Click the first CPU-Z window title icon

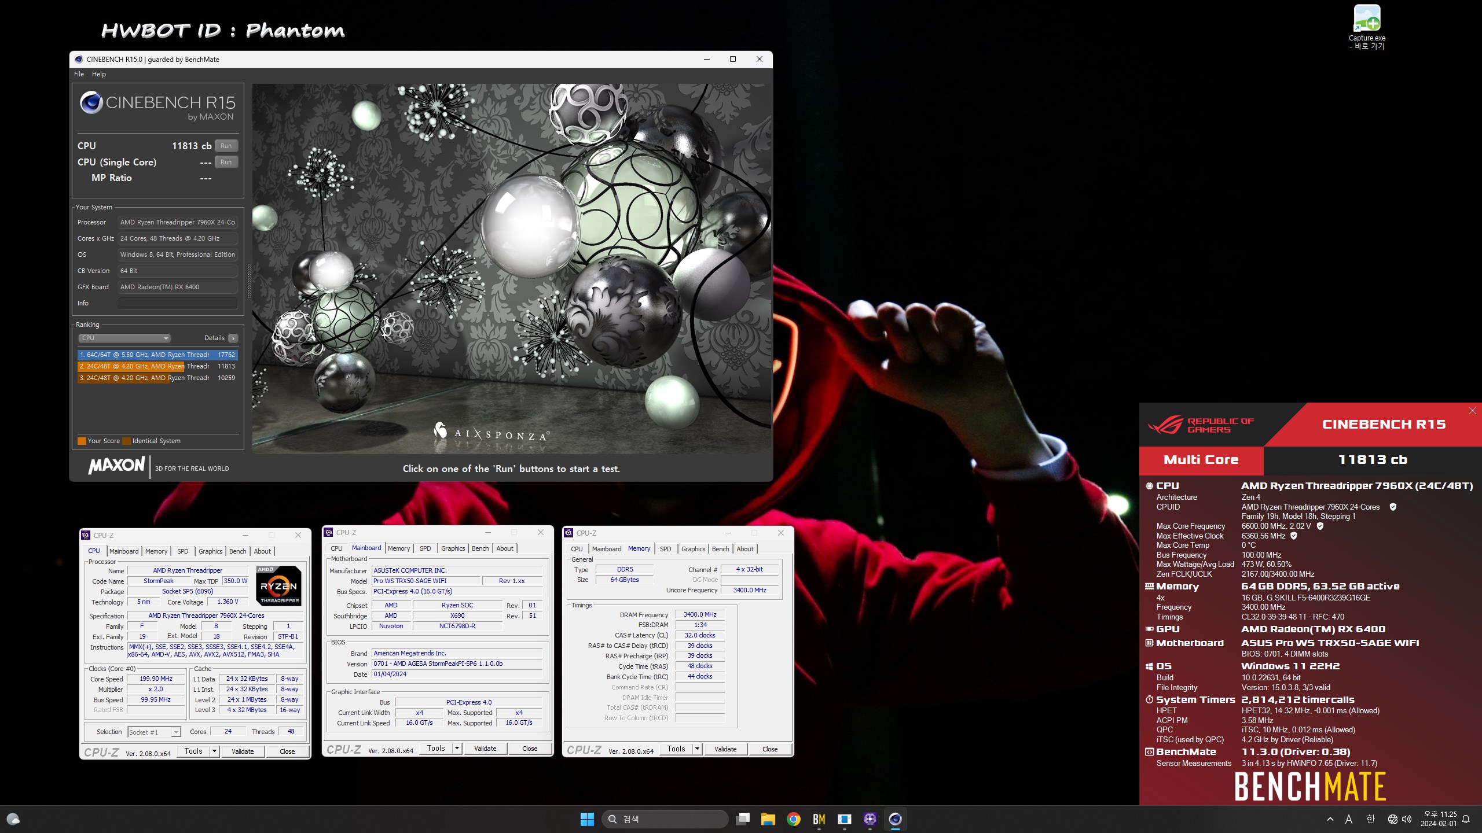[x=86, y=535]
